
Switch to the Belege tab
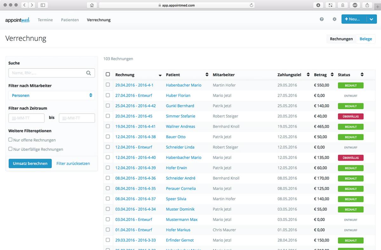pos(366,39)
